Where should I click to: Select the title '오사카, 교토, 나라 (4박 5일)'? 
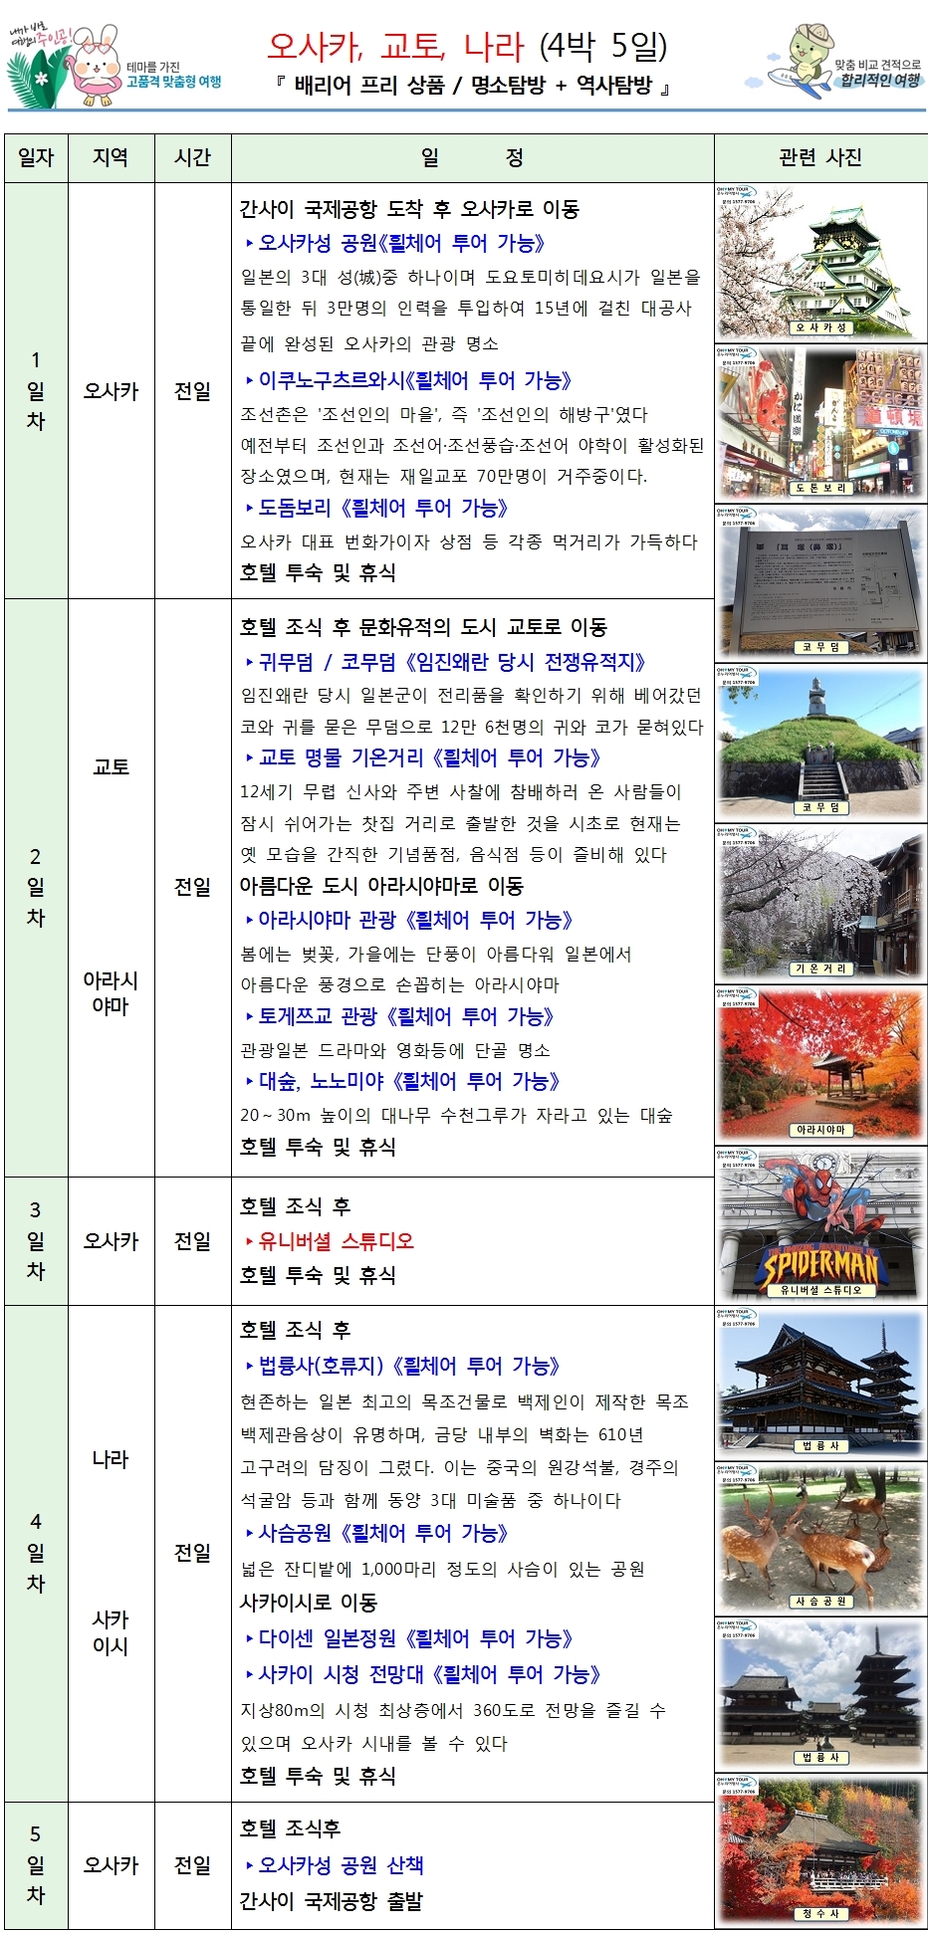466,46
